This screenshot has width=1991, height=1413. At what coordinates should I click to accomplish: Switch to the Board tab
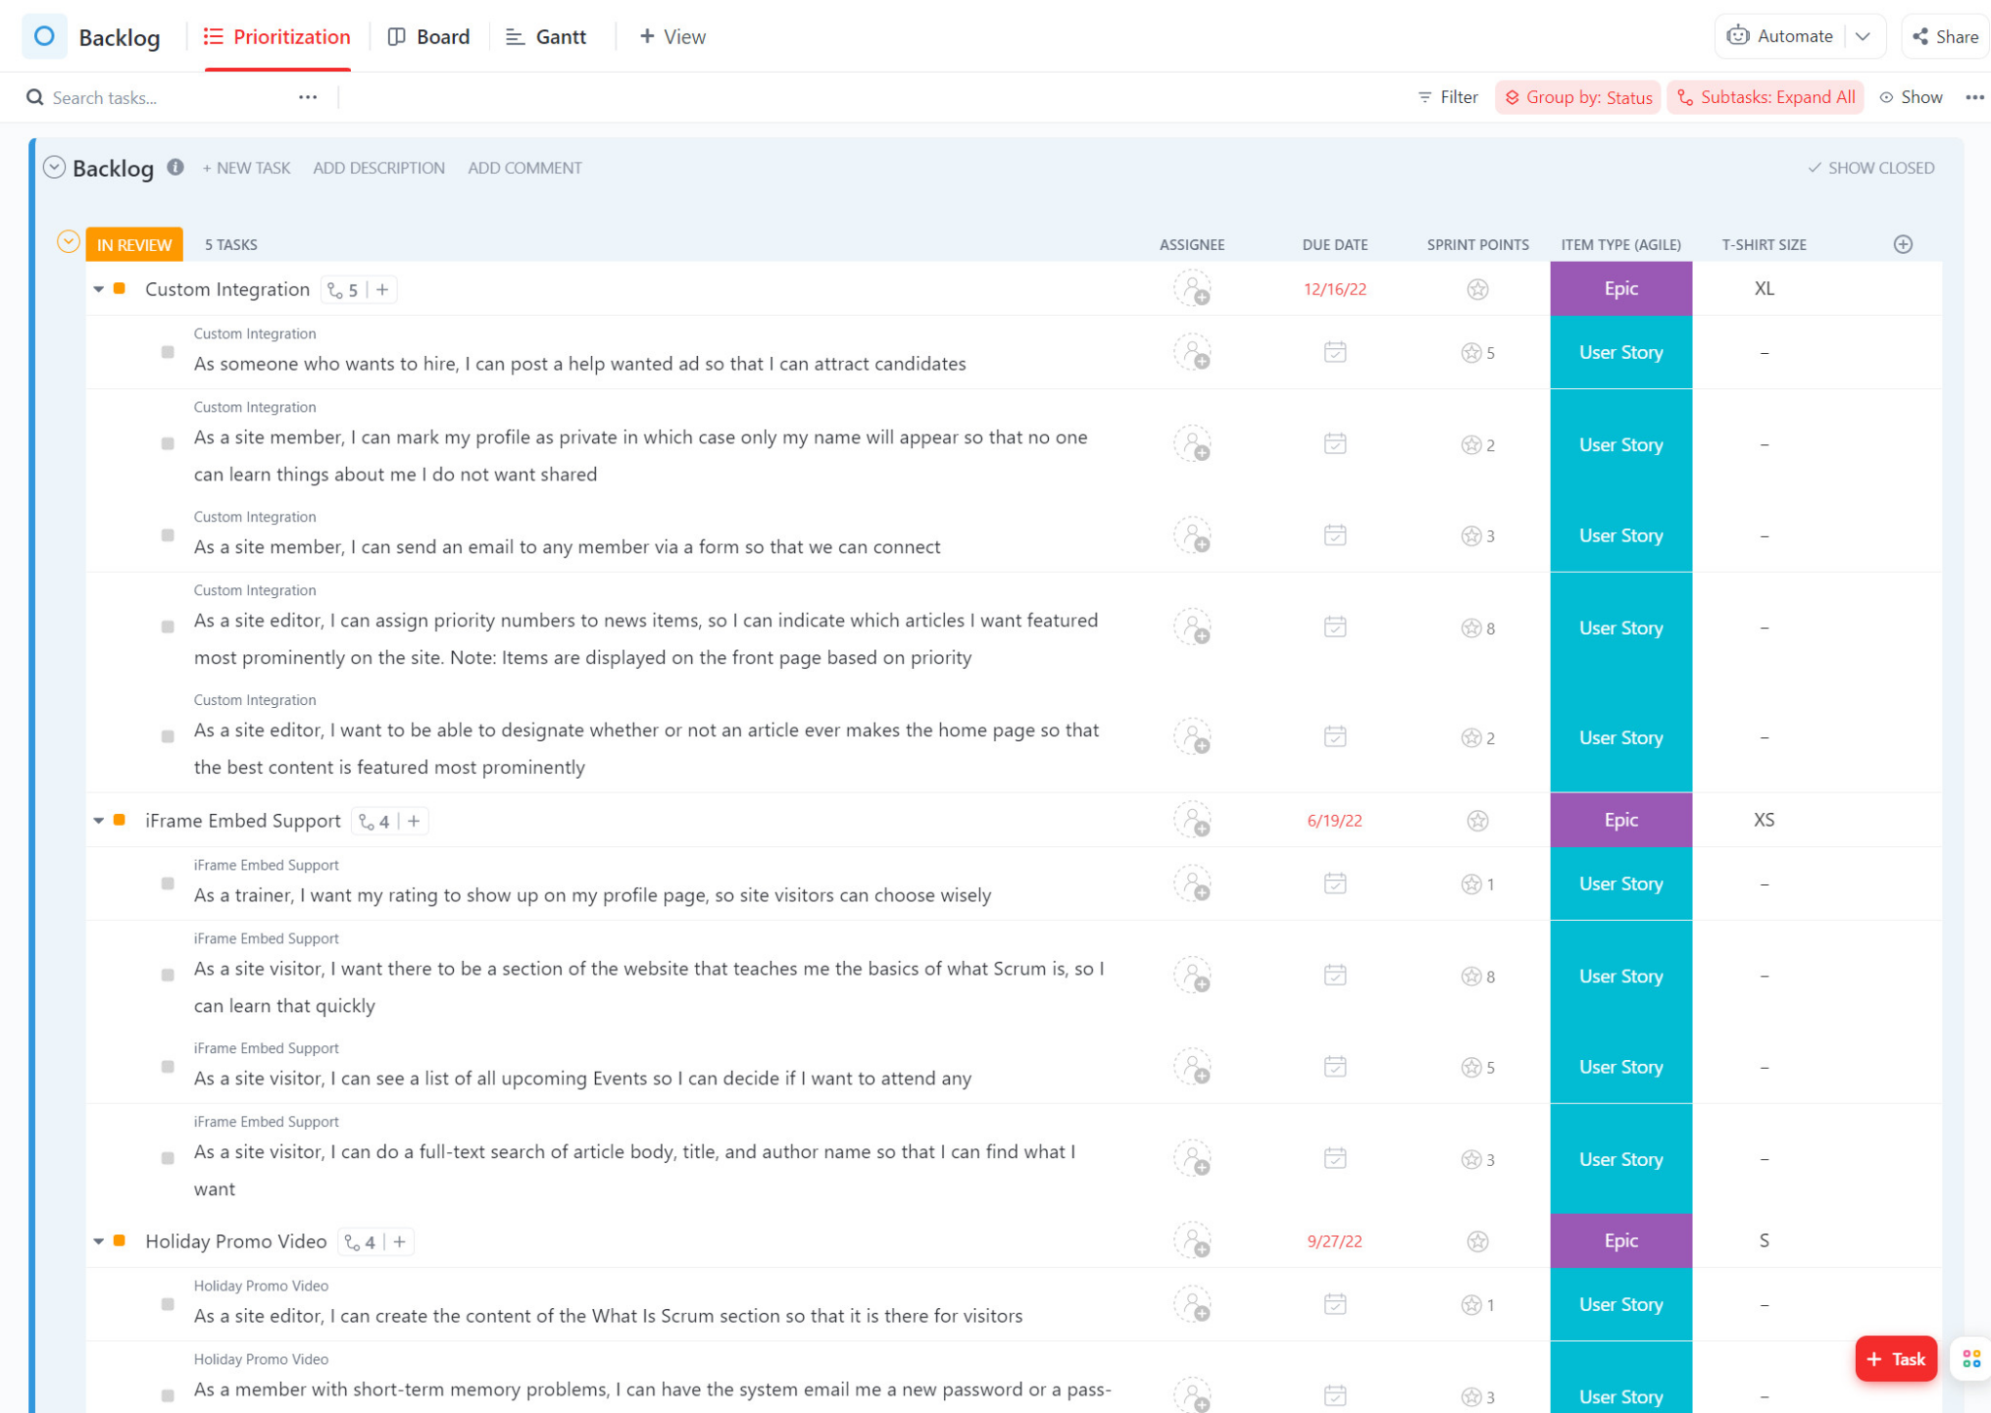[x=429, y=36]
